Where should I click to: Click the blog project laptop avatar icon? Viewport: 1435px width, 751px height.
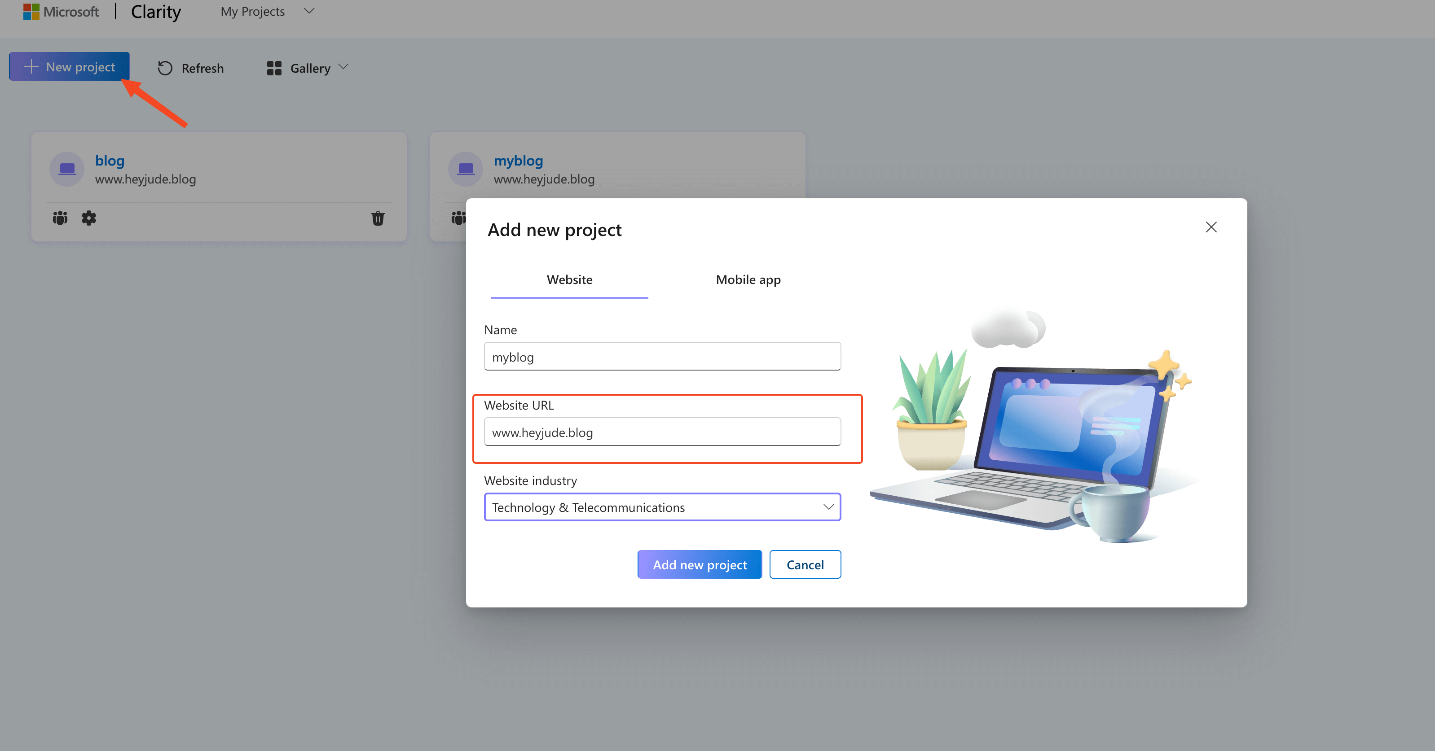pos(67,169)
